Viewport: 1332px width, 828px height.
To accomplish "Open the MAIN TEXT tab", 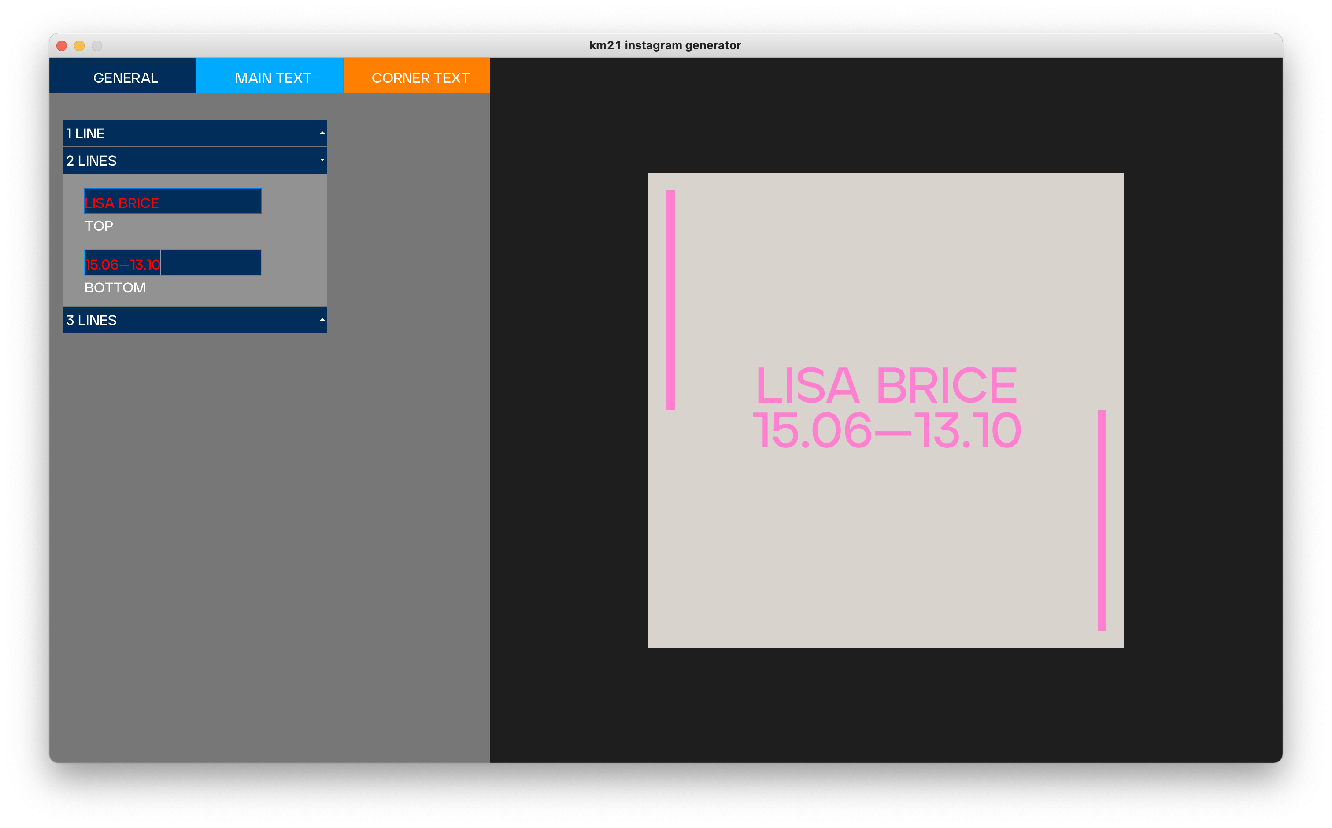I will [x=272, y=77].
